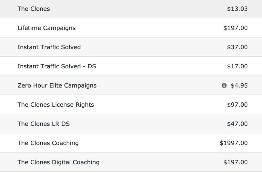Click the info icon beside $4.95
Image resolution: width=262 pixels, height=173 pixels.
pos(224,85)
